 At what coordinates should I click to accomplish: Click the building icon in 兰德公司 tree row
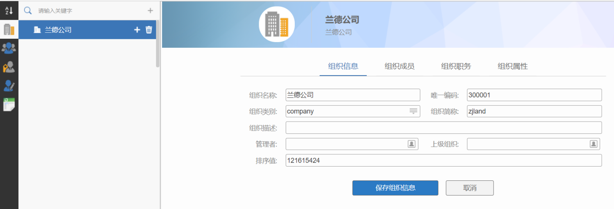(37, 29)
